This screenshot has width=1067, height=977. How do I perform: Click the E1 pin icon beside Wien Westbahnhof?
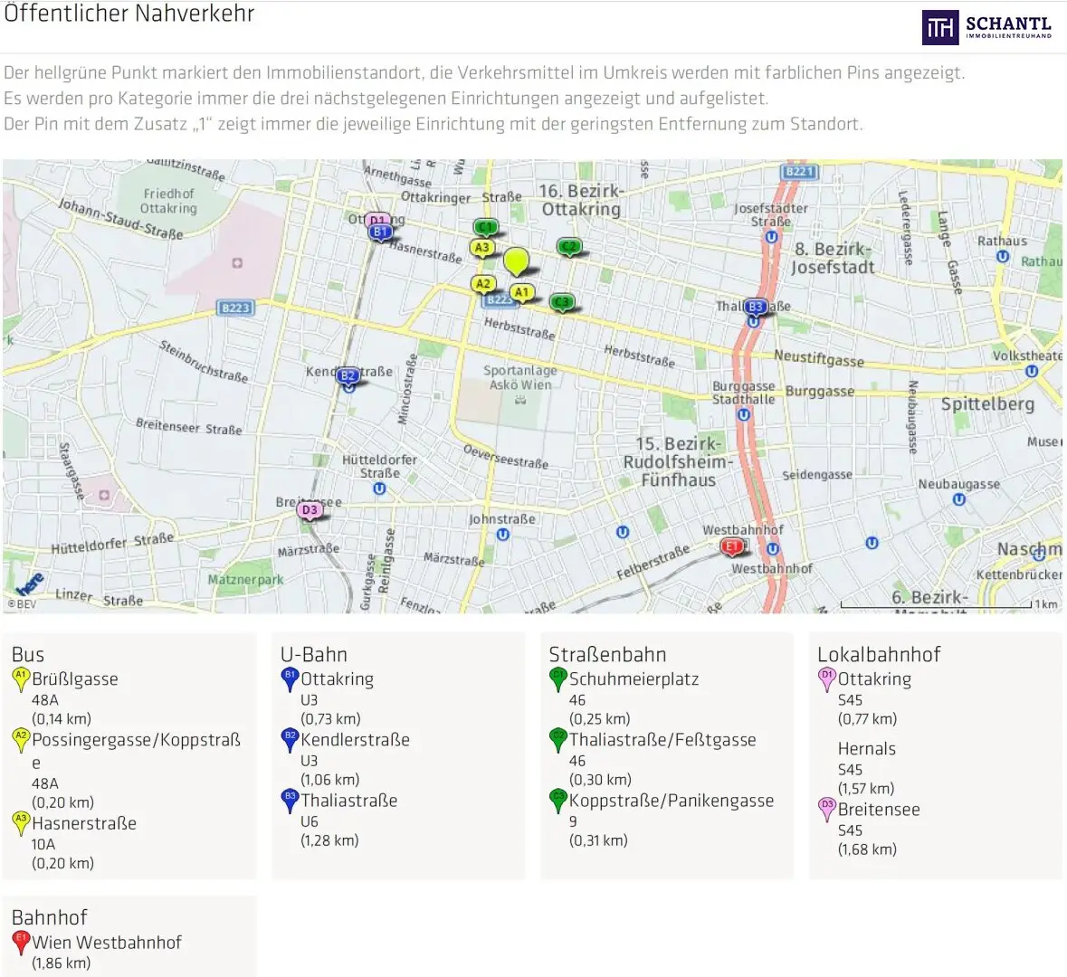[x=21, y=943]
